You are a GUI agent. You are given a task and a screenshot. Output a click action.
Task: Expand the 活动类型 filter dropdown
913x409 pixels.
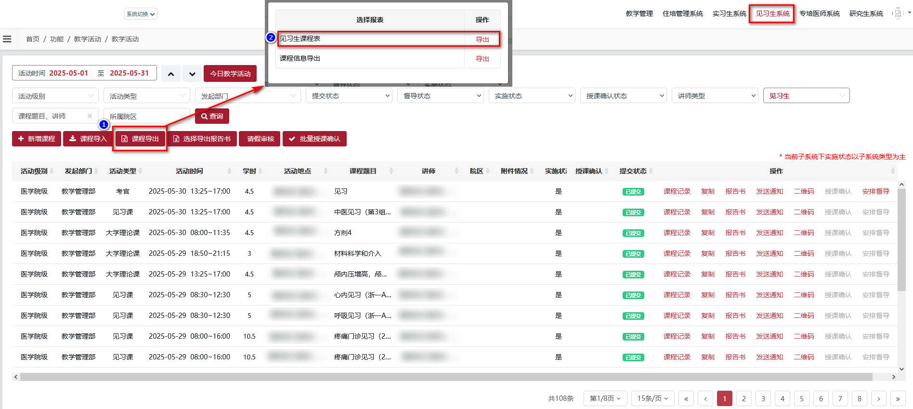tap(147, 96)
